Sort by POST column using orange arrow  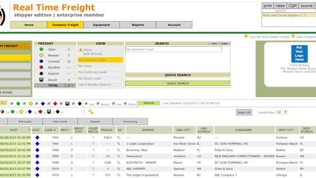click(29, 130)
